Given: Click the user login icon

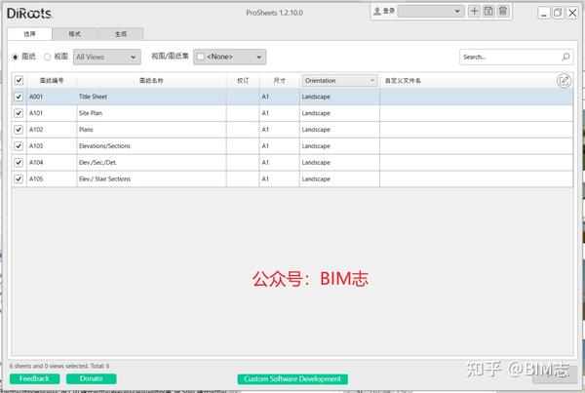Looking at the screenshot, I should 377,11.
